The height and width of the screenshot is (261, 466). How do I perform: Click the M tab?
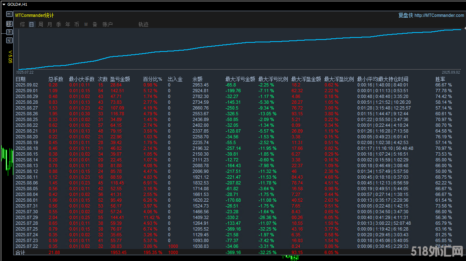click(86, 24)
